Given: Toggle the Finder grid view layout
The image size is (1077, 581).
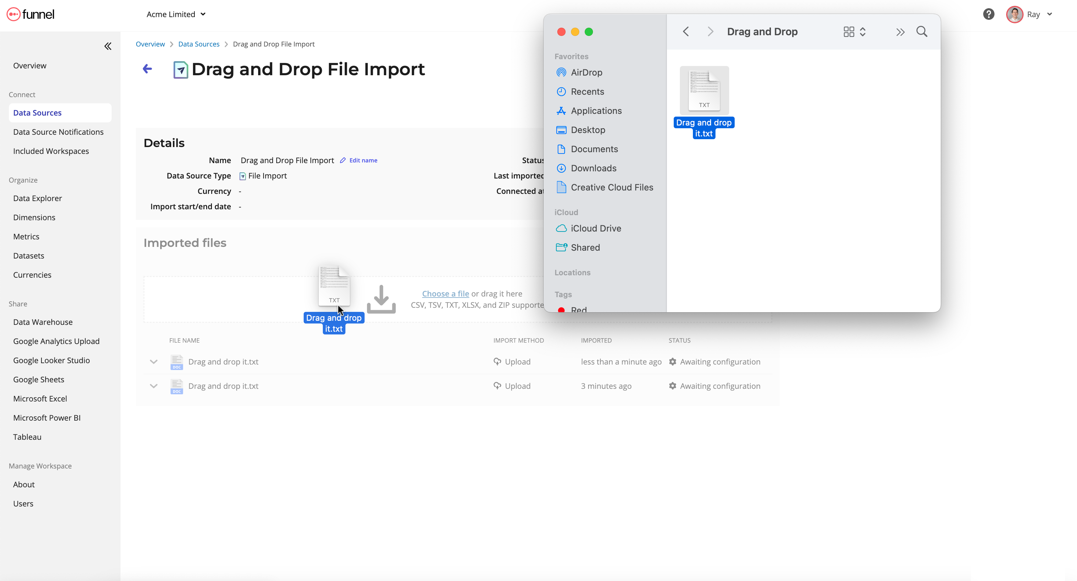Looking at the screenshot, I should [849, 31].
